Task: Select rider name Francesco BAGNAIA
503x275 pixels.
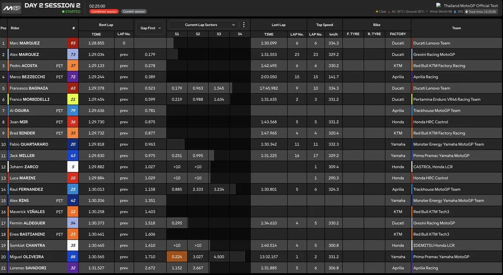Action: [28, 88]
